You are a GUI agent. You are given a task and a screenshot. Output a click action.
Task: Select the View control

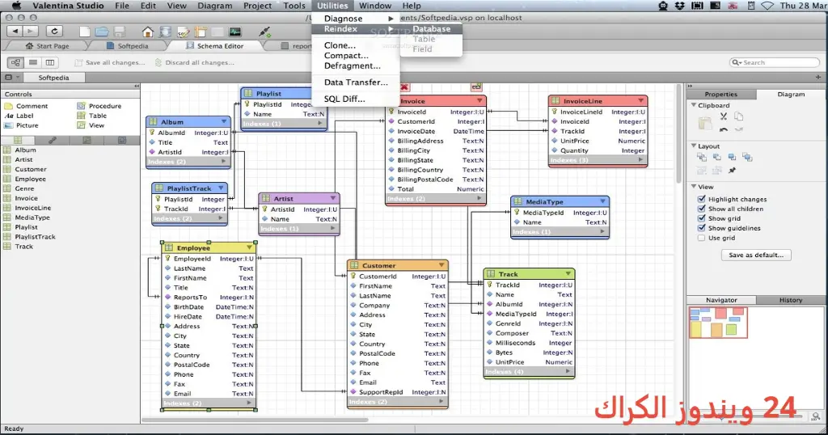point(91,125)
